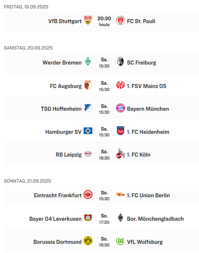199x253 pixels.
Task: Select the So. 17:30 match time
Action: 104,219
